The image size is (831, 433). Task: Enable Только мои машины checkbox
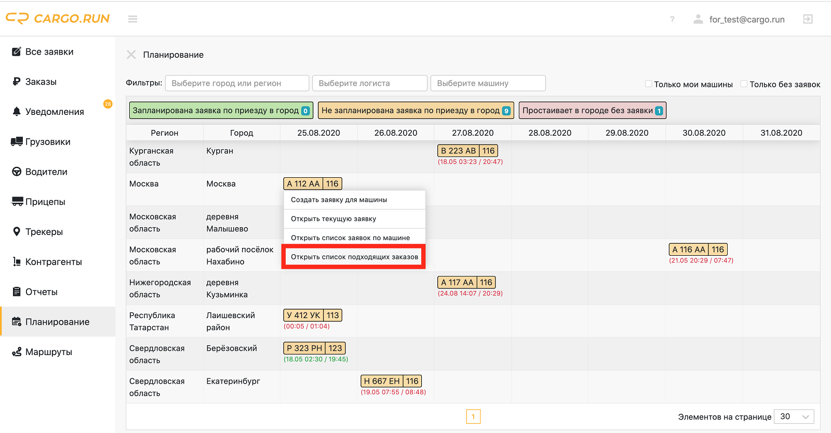point(648,84)
